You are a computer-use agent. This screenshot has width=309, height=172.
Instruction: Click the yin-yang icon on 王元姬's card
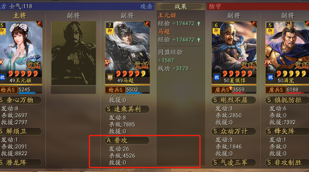coord(40,24)
